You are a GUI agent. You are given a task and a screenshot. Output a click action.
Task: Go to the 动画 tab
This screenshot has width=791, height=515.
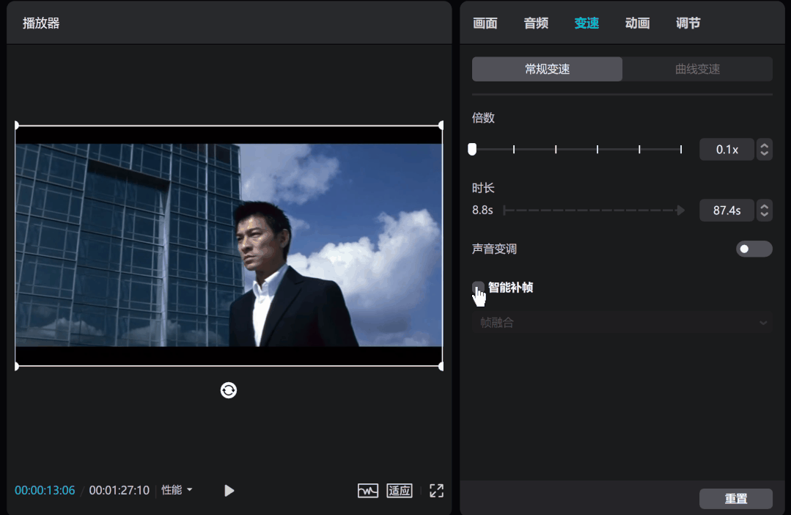[637, 23]
